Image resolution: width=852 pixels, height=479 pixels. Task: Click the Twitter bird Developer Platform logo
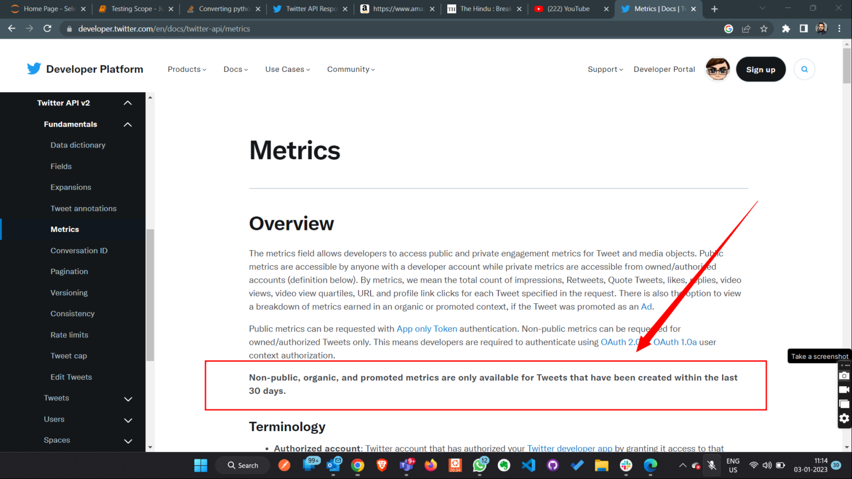point(34,69)
